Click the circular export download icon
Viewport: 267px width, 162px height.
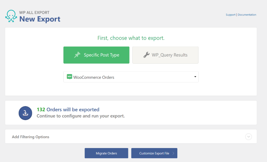[25, 113]
